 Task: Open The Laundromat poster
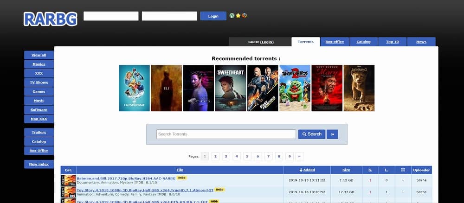pos(134,88)
